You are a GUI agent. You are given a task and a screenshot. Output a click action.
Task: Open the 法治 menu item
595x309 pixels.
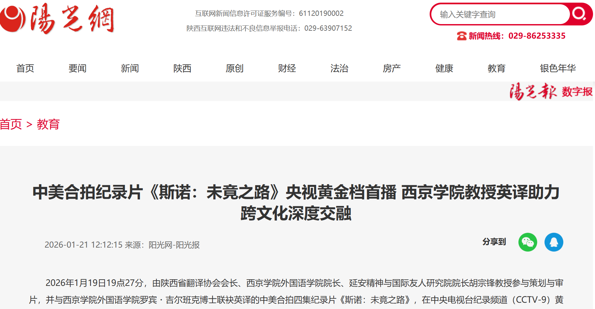pyautogui.click(x=340, y=68)
